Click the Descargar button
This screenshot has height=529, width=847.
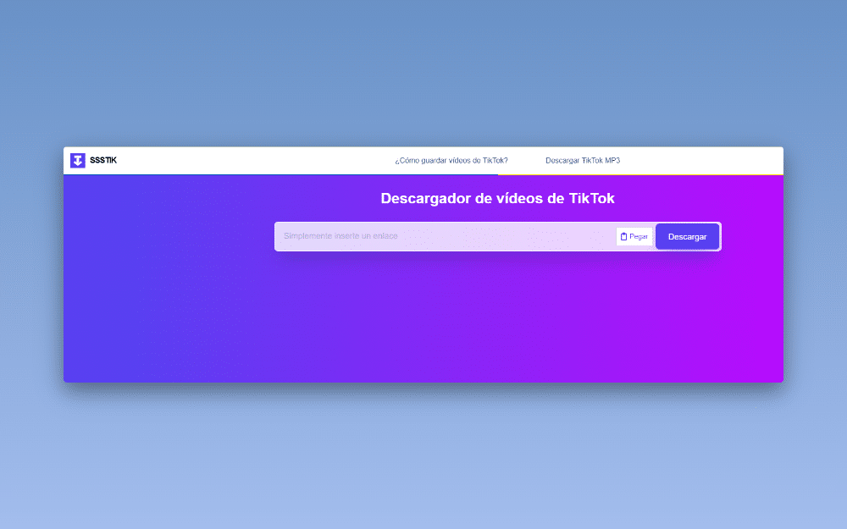click(x=687, y=236)
